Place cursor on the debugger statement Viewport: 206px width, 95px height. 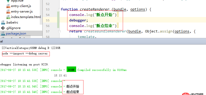79,20
